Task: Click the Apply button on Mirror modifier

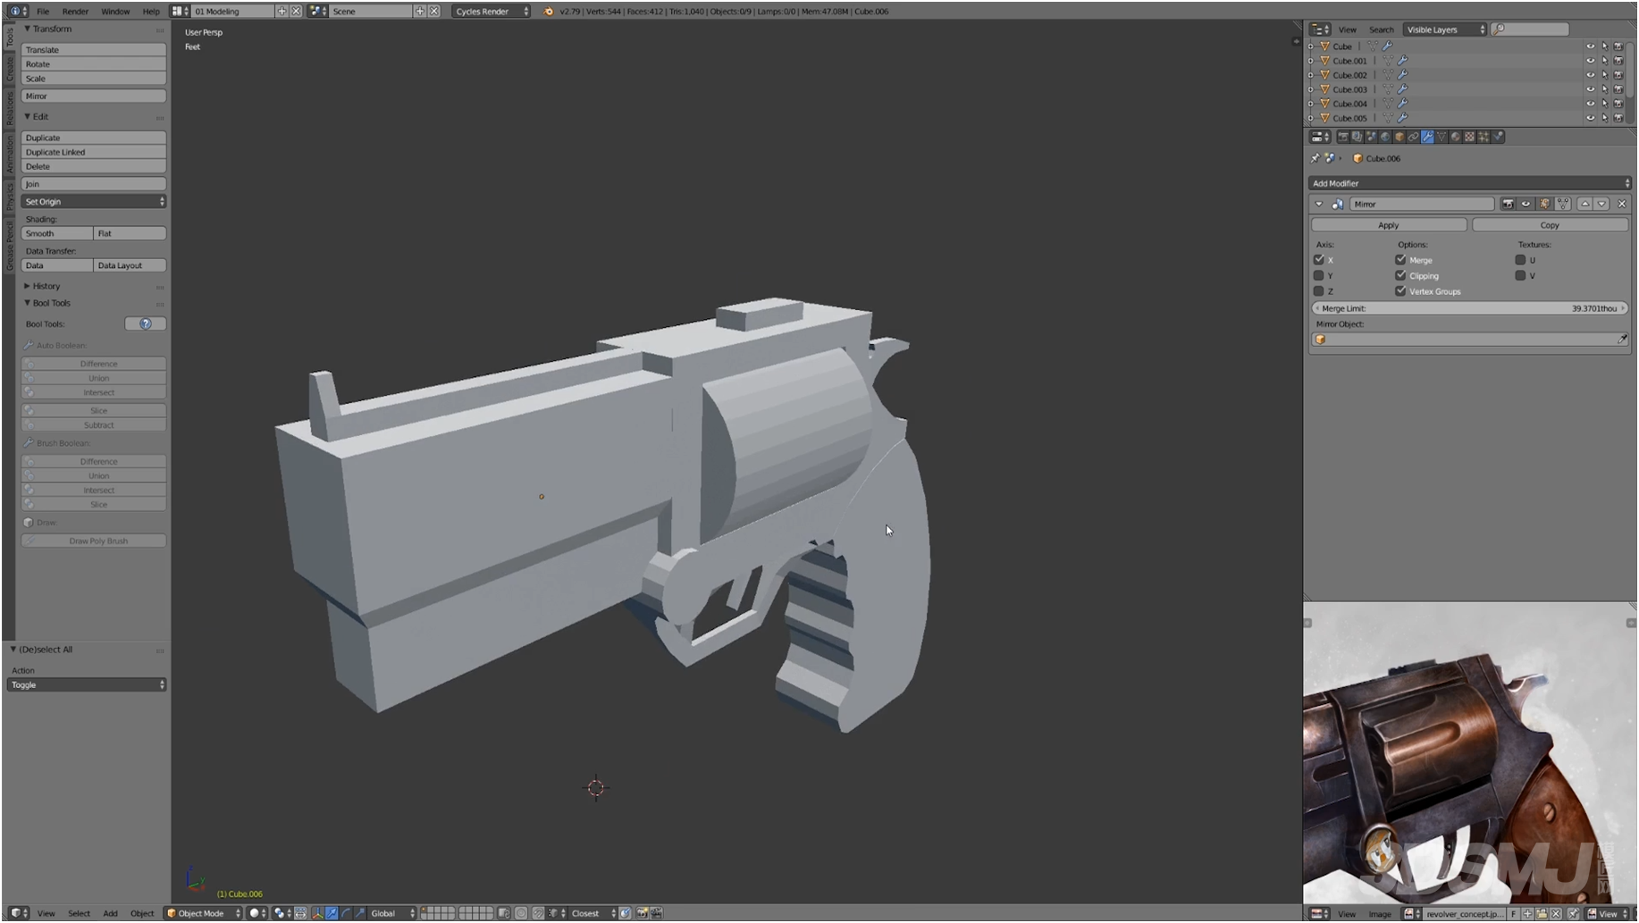Action: point(1388,225)
